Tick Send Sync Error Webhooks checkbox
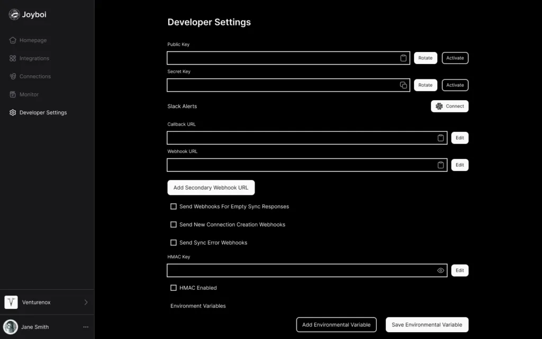Viewport: 542px width, 339px height. coord(174,243)
